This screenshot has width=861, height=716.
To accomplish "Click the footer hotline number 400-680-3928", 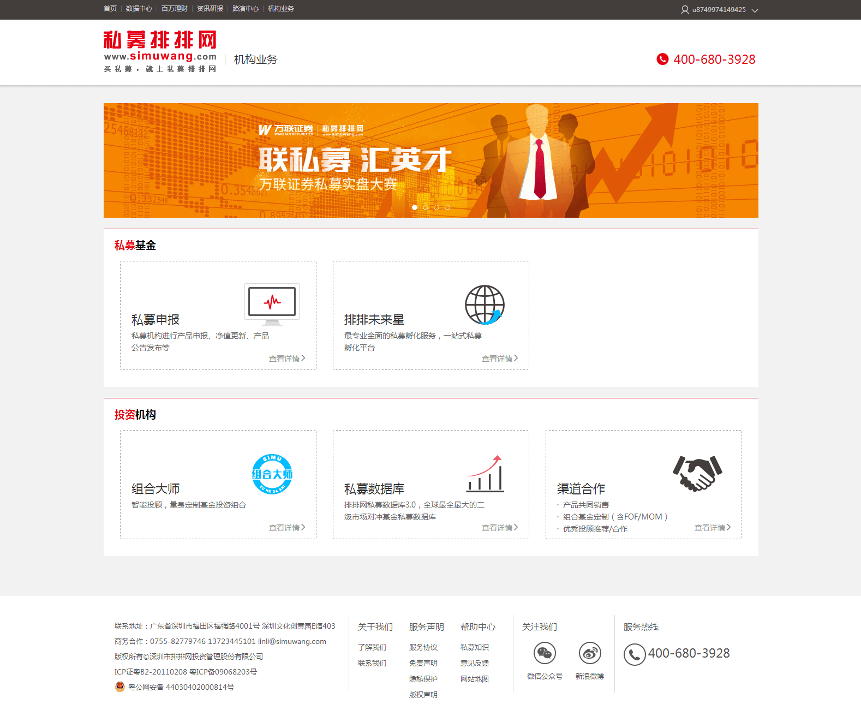I will (689, 653).
